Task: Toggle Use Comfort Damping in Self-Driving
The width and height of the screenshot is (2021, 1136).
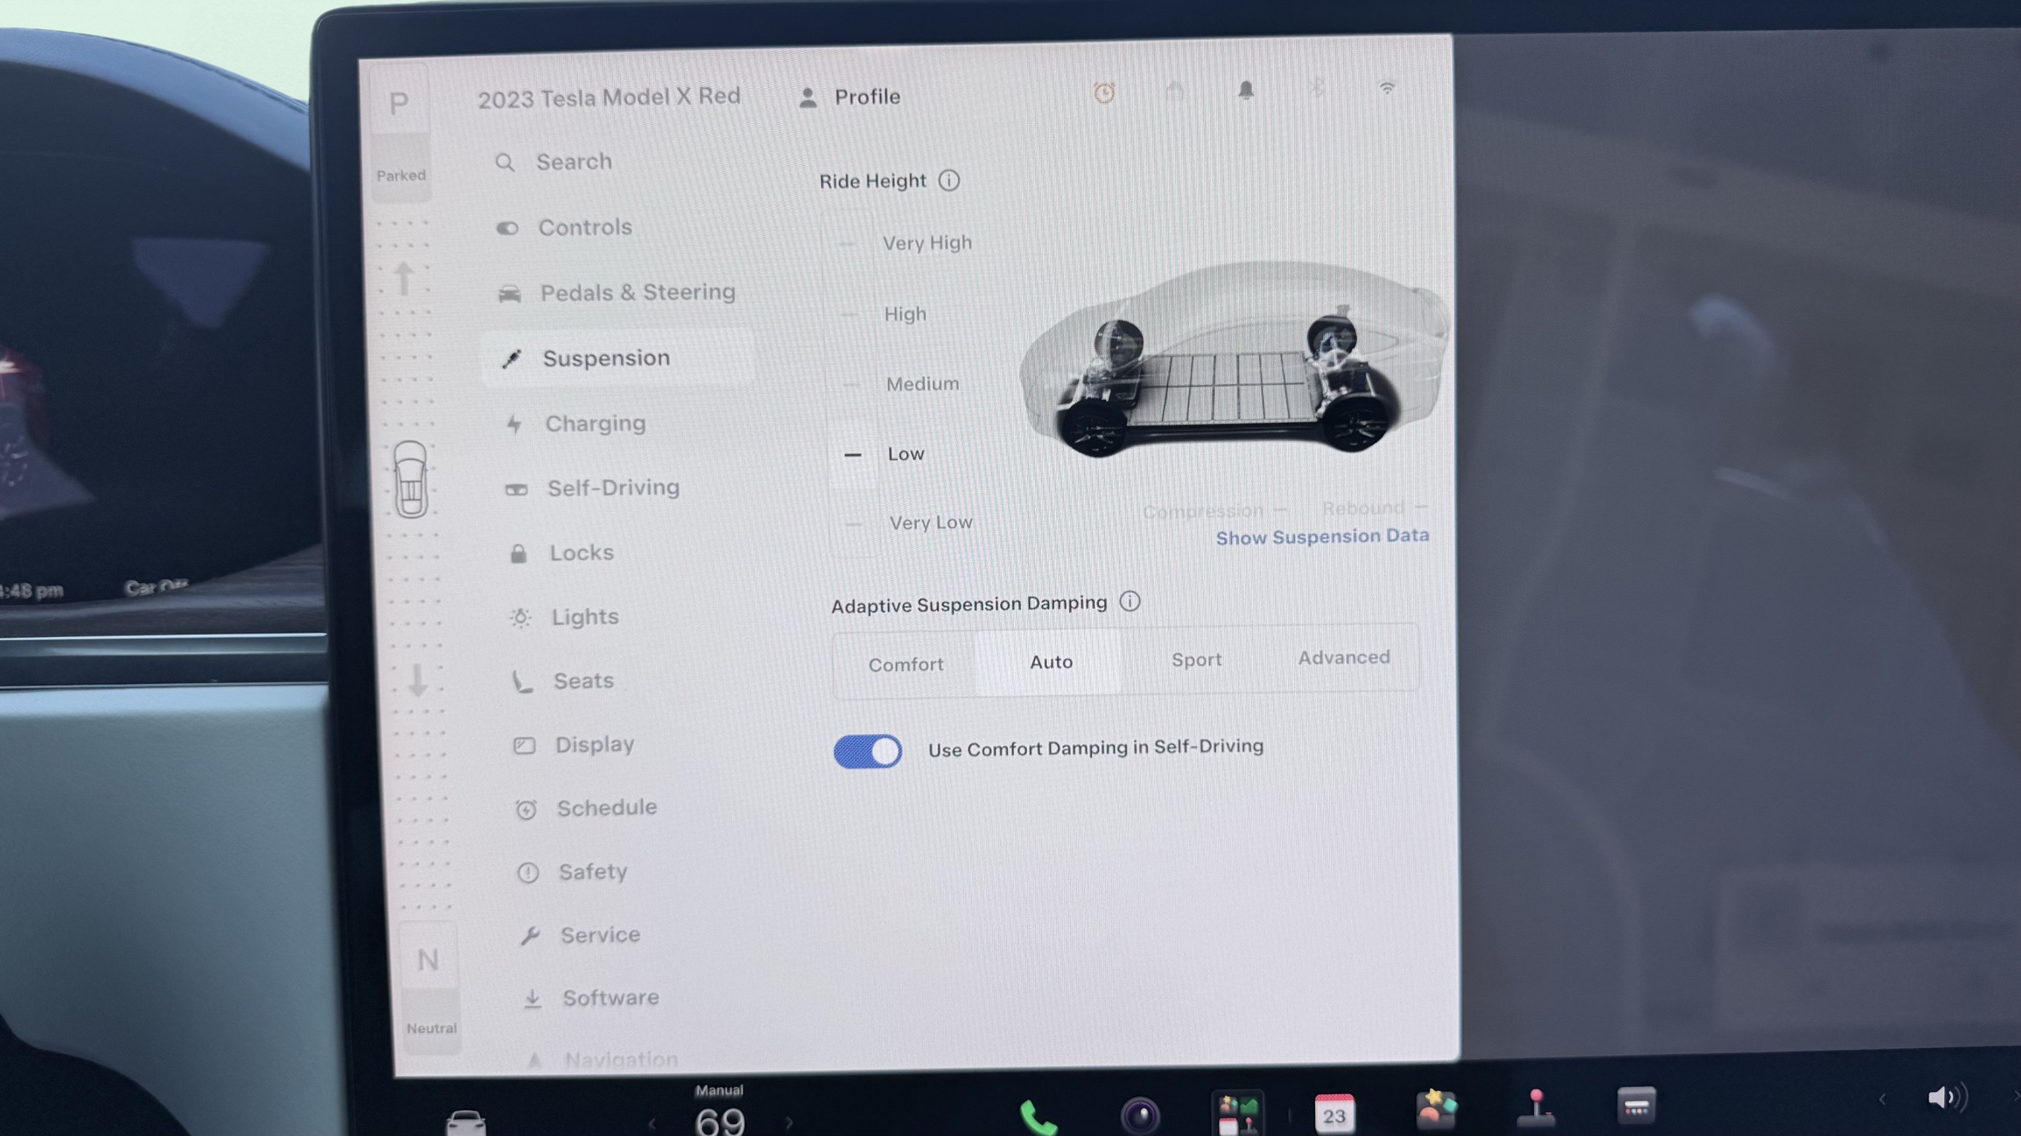Action: tap(868, 751)
